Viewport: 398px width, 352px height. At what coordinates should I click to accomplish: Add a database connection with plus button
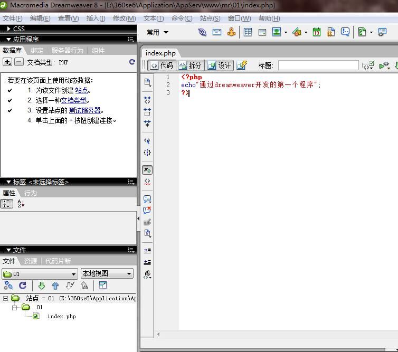(x=7, y=62)
